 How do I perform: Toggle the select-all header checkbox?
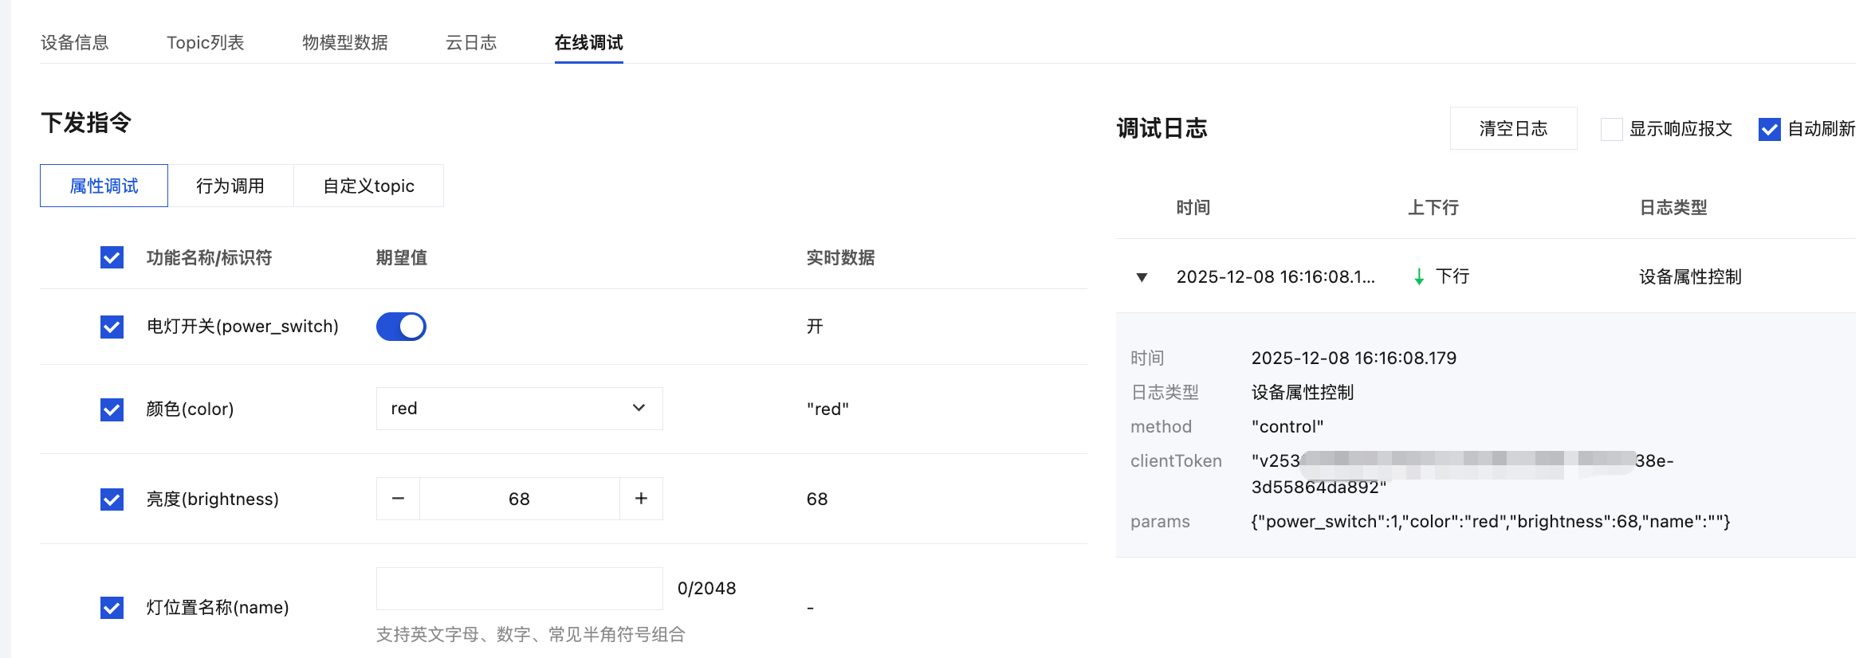click(112, 258)
